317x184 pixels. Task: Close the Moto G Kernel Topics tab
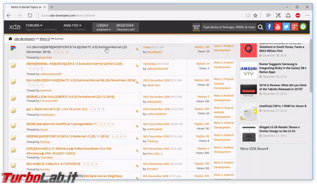click(44, 7)
